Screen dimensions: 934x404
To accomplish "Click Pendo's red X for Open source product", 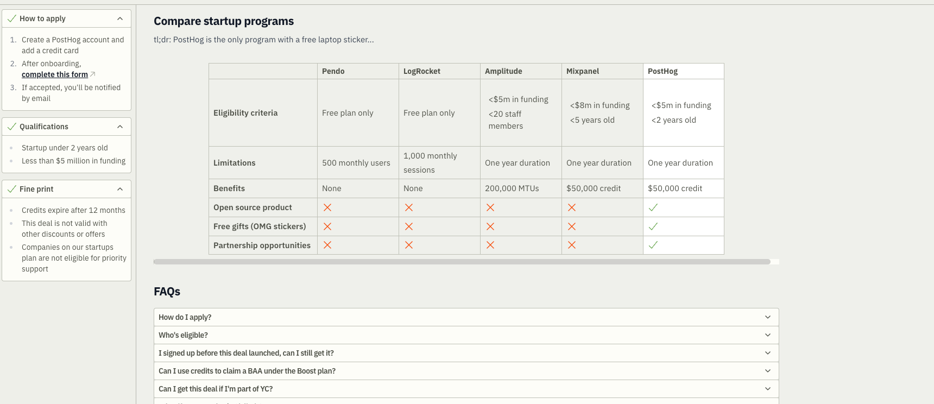I will tap(327, 207).
